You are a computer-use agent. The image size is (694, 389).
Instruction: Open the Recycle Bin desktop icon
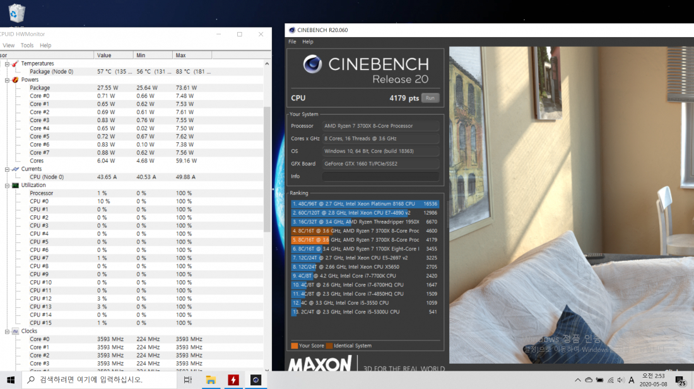click(x=16, y=13)
